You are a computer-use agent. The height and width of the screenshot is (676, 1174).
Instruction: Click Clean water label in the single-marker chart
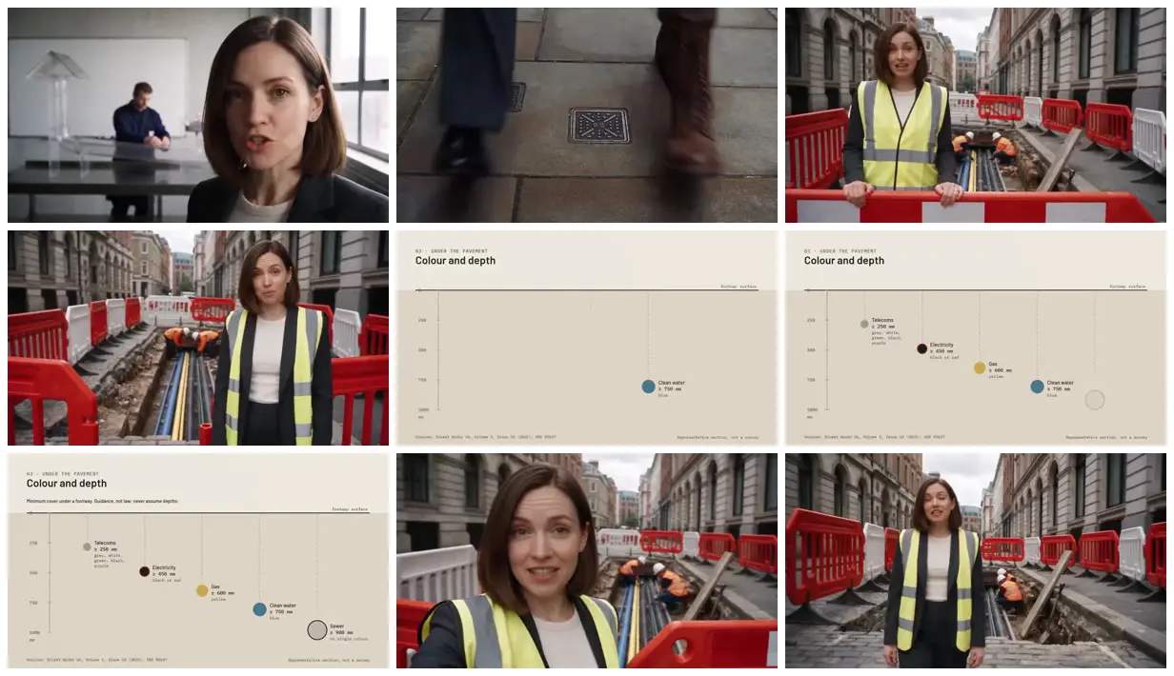point(671,383)
